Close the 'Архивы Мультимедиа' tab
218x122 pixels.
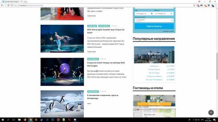21,2
